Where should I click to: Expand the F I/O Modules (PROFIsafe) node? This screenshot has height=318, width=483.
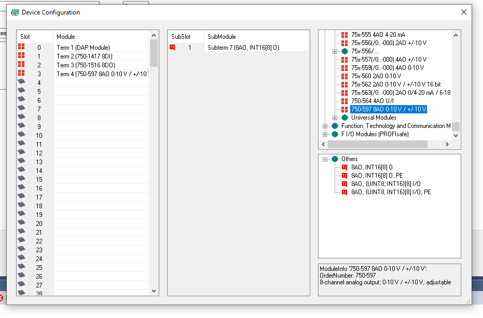[x=325, y=134]
